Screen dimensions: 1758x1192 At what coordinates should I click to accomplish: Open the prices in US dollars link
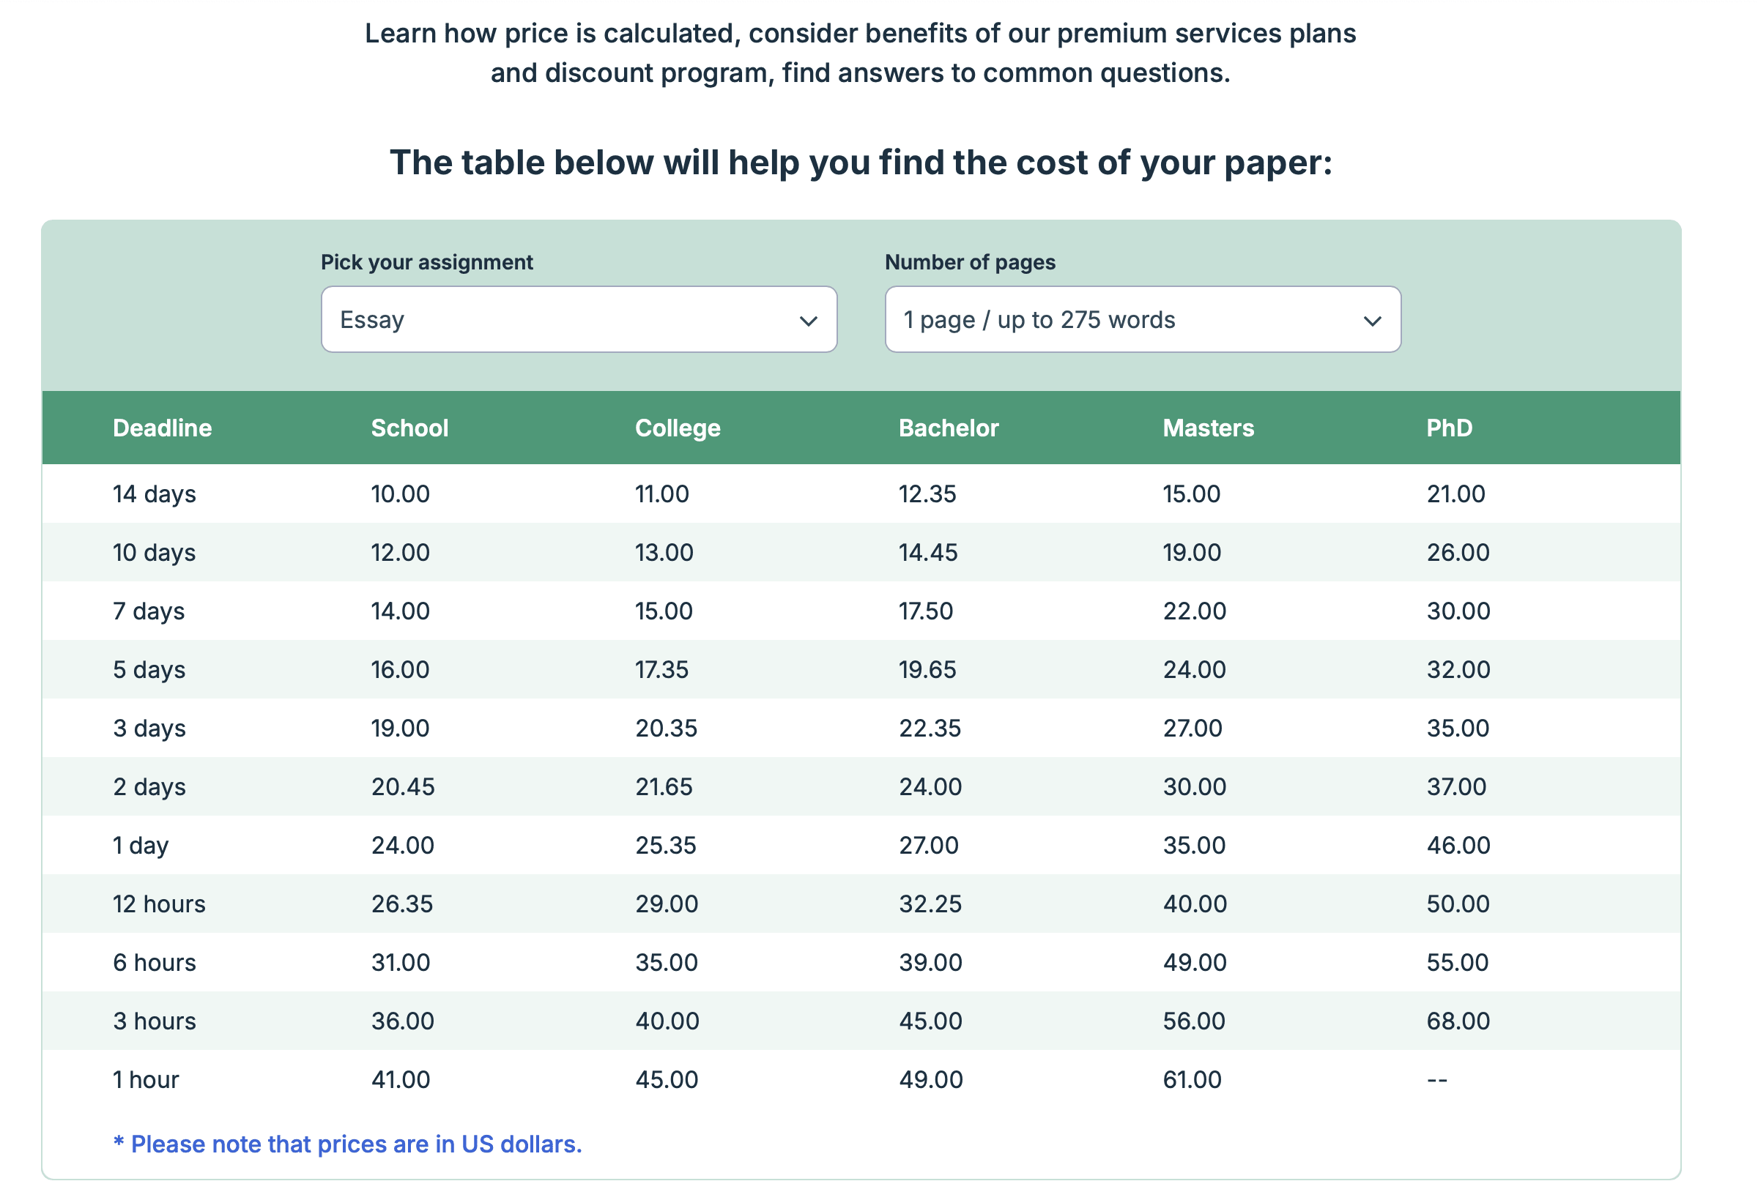[x=346, y=1144]
